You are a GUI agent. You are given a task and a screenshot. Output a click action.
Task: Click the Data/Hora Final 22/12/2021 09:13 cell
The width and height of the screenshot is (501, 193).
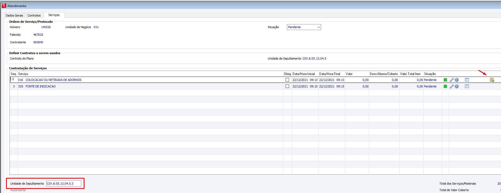[x=332, y=80]
